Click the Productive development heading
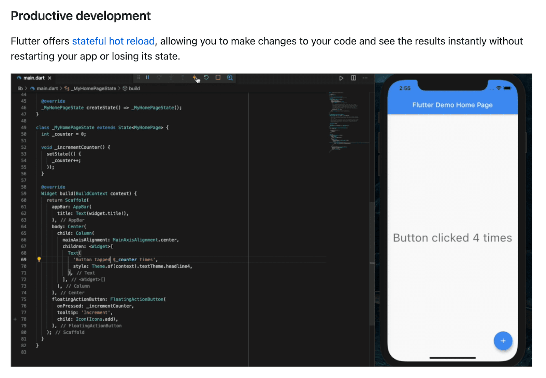Viewport: 546px width, 378px height. tap(81, 16)
